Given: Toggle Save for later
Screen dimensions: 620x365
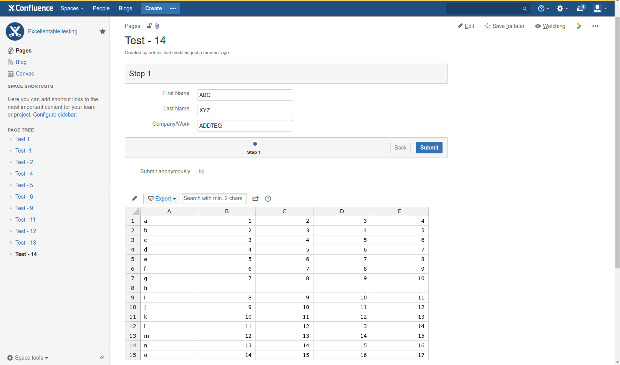Looking at the screenshot, I should point(504,26).
